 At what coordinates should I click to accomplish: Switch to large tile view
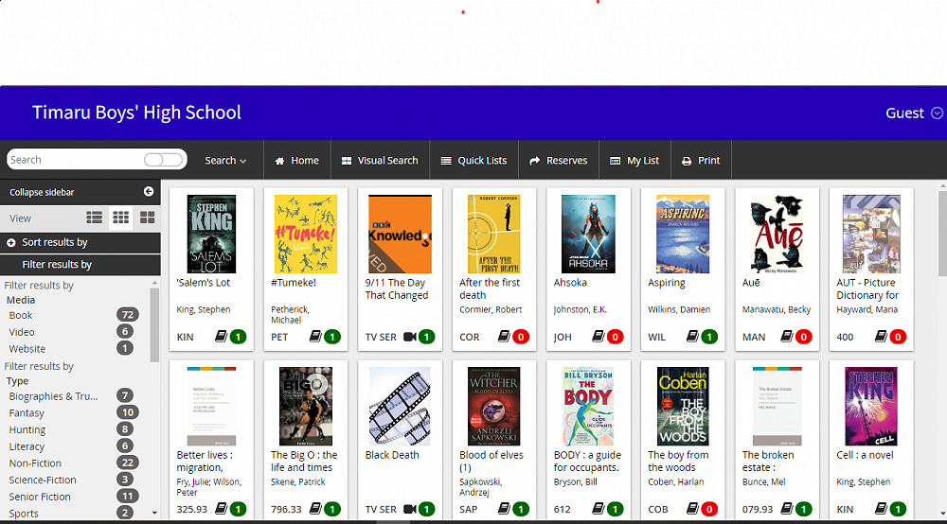coord(147,218)
